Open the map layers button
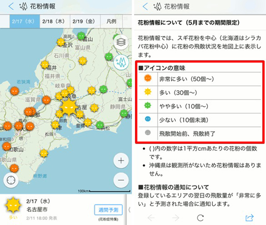This screenshot has height=225, width=266. [x=121, y=42]
